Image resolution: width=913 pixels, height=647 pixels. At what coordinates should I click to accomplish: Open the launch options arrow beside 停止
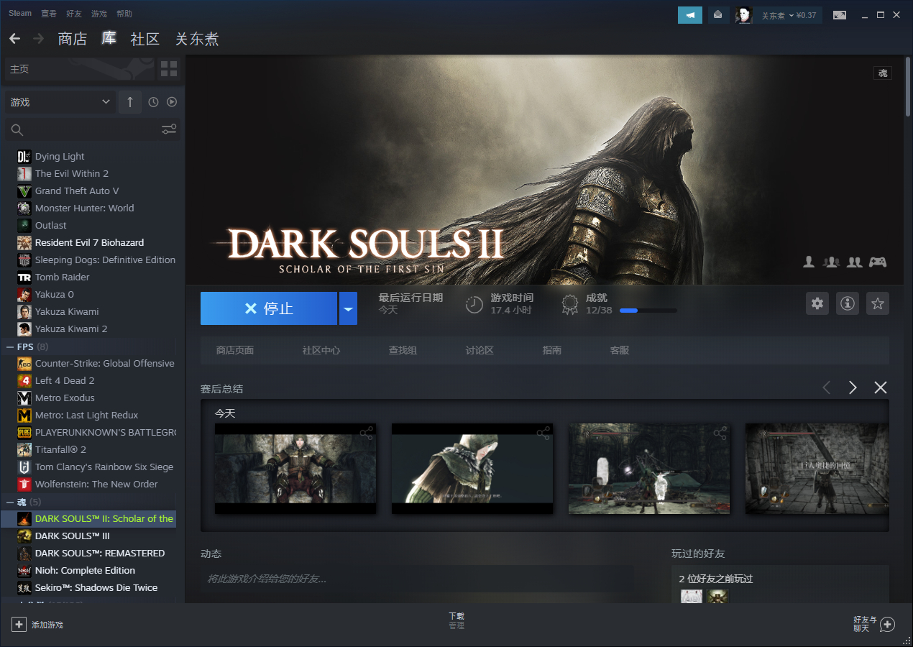(x=348, y=308)
